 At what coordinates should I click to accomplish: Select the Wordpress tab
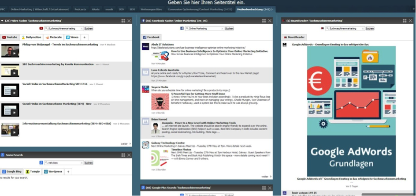pos(53,172)
